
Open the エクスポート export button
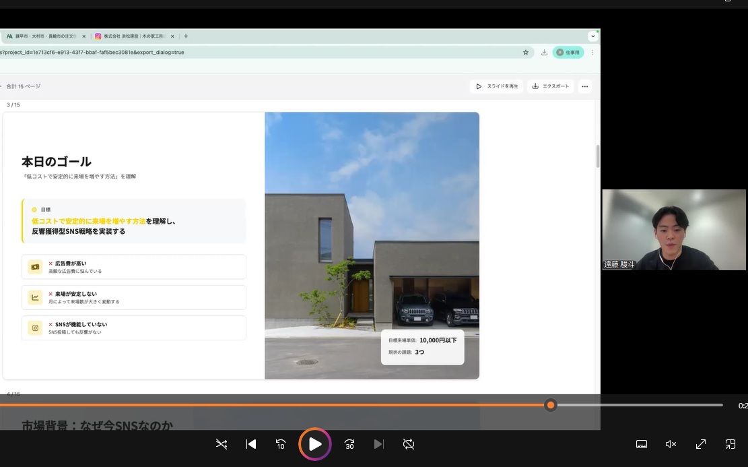[550, 86]
